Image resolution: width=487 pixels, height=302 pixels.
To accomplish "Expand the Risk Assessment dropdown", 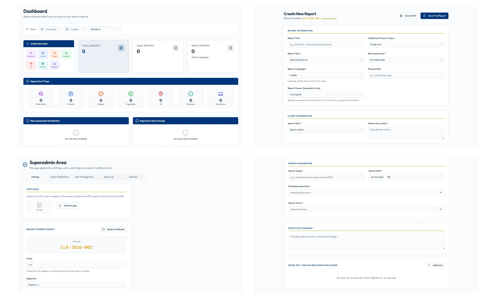I will (406, 60).
